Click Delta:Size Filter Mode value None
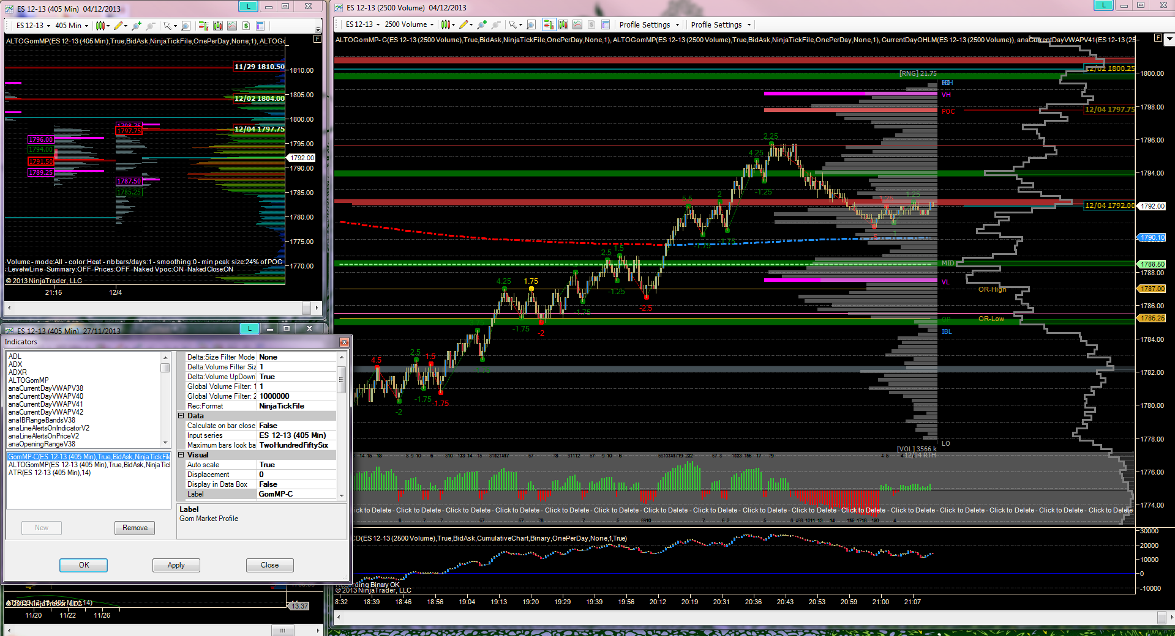Viewport: 1175px width, 636px height. tap(296, 357)
